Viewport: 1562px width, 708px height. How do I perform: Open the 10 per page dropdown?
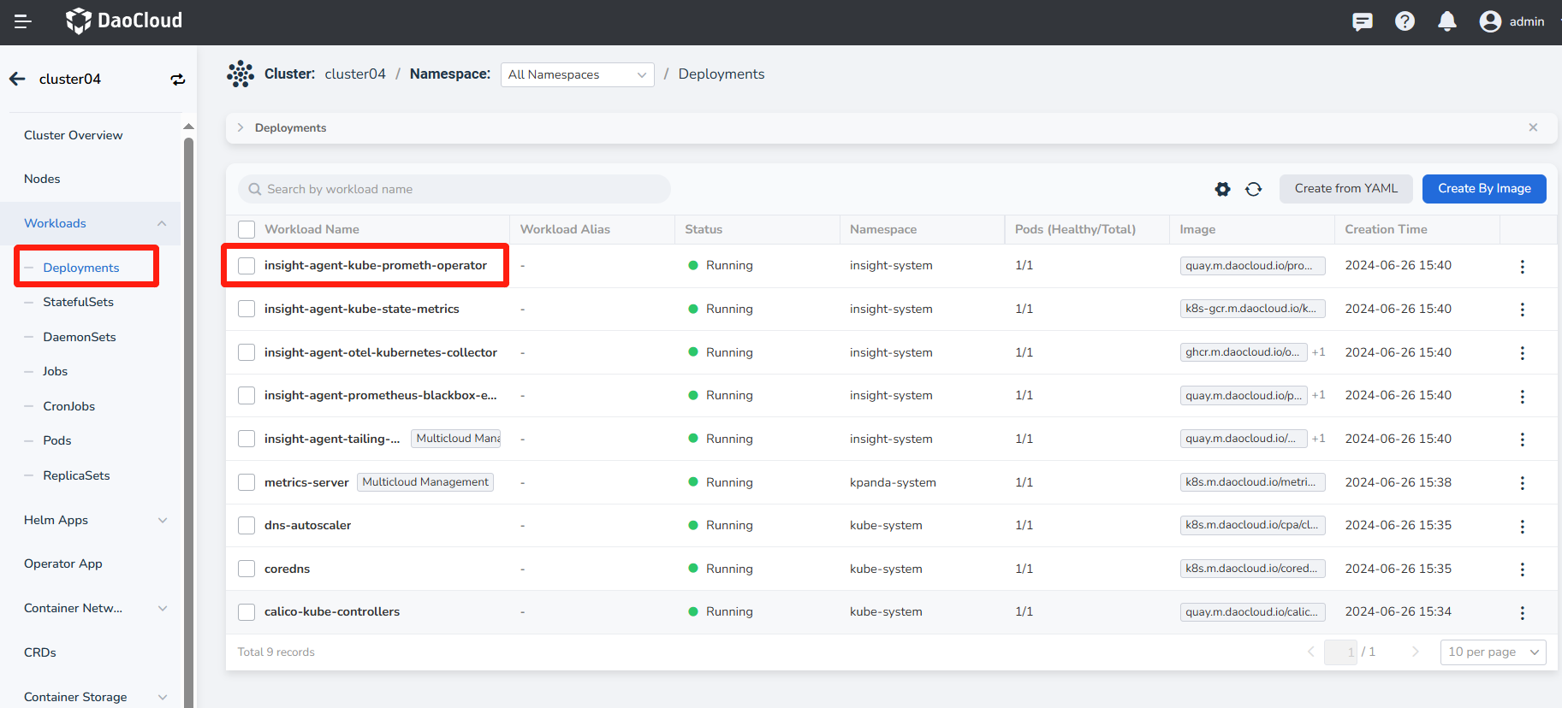pos(1493,652)
